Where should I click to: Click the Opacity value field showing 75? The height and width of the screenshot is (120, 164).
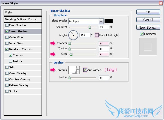(x=104, y=27)
